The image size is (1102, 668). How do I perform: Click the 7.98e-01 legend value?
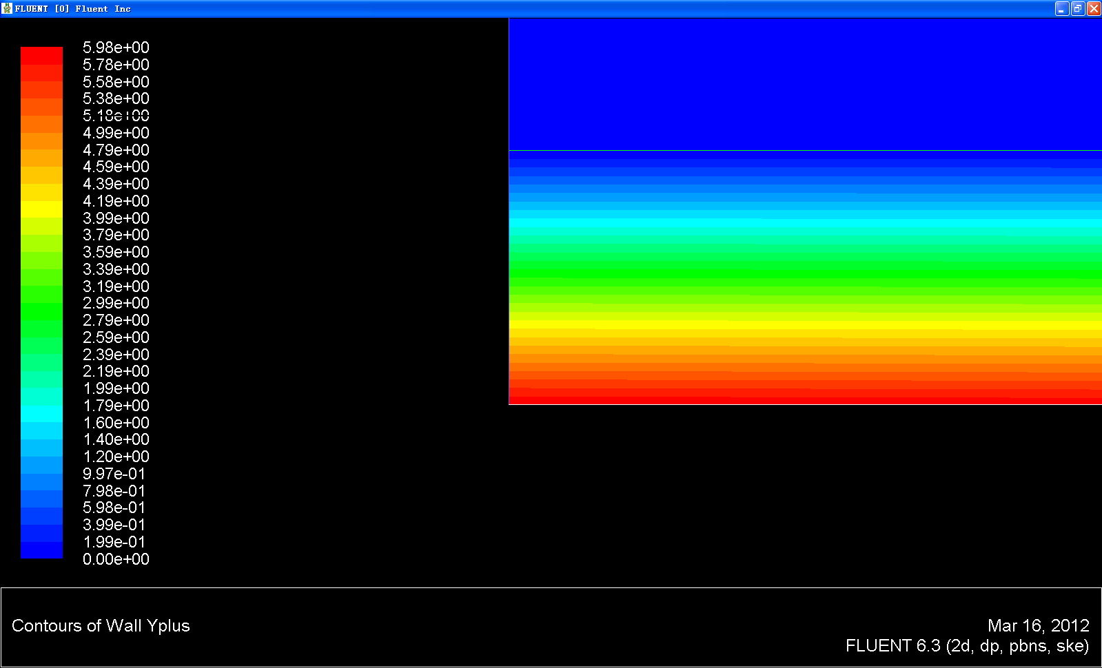[114, 491]
